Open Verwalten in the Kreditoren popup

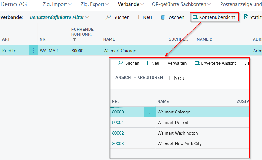coord(177,63)
